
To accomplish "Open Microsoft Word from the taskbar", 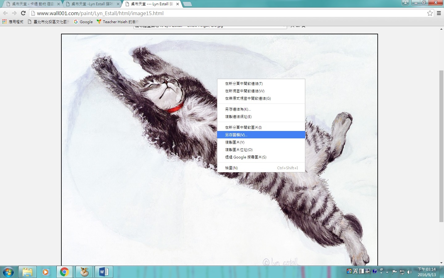I will point(104,272).
